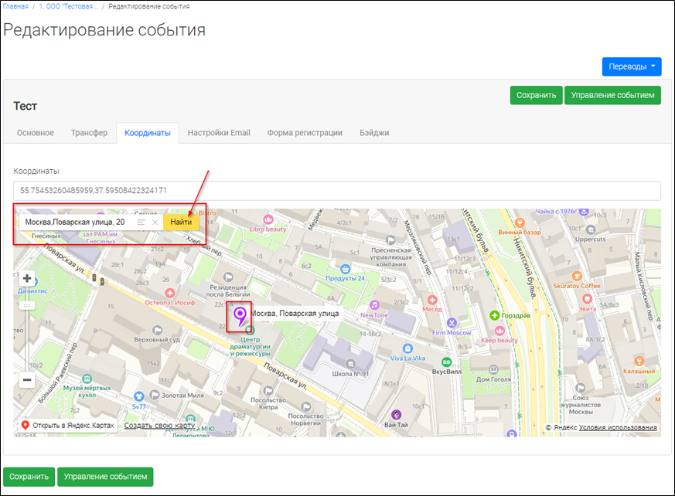This screenshot has height=496, width=675.
Task: Click the Верховный суд flag icon
Action: (x=157, y=329)
